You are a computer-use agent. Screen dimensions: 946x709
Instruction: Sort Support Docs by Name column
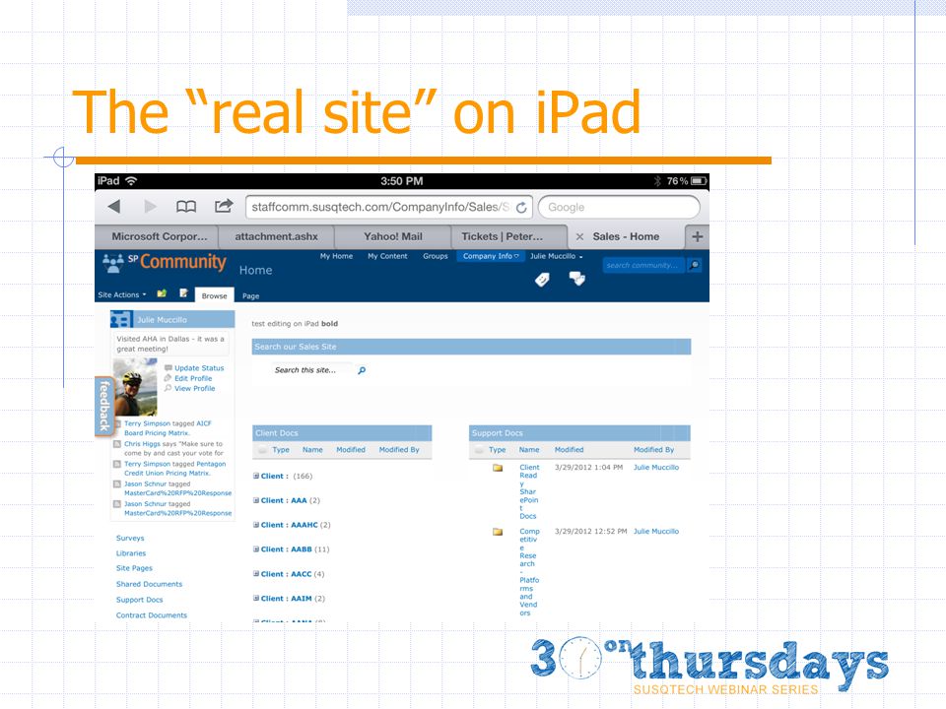click(x=529, y=450)
